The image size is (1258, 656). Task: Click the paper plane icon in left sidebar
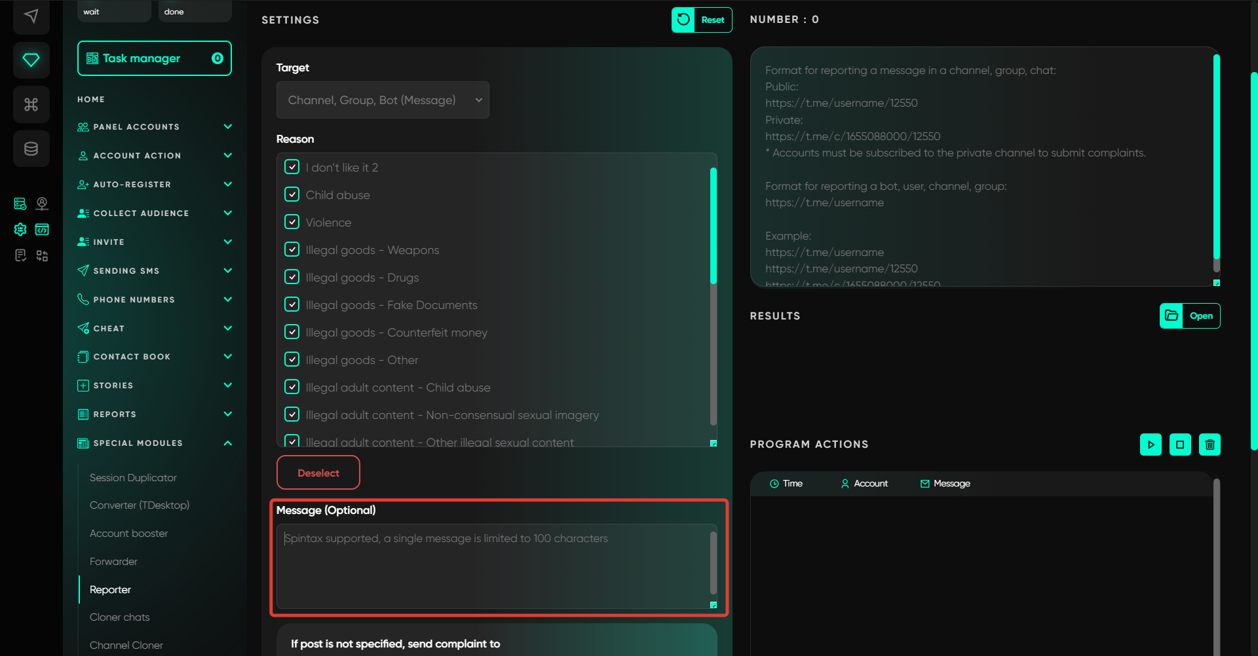pos(31,16)
